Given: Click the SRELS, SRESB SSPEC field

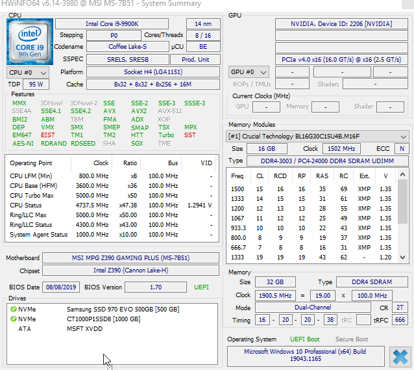Looking at the screenshot, I should (x=128, y=60).
